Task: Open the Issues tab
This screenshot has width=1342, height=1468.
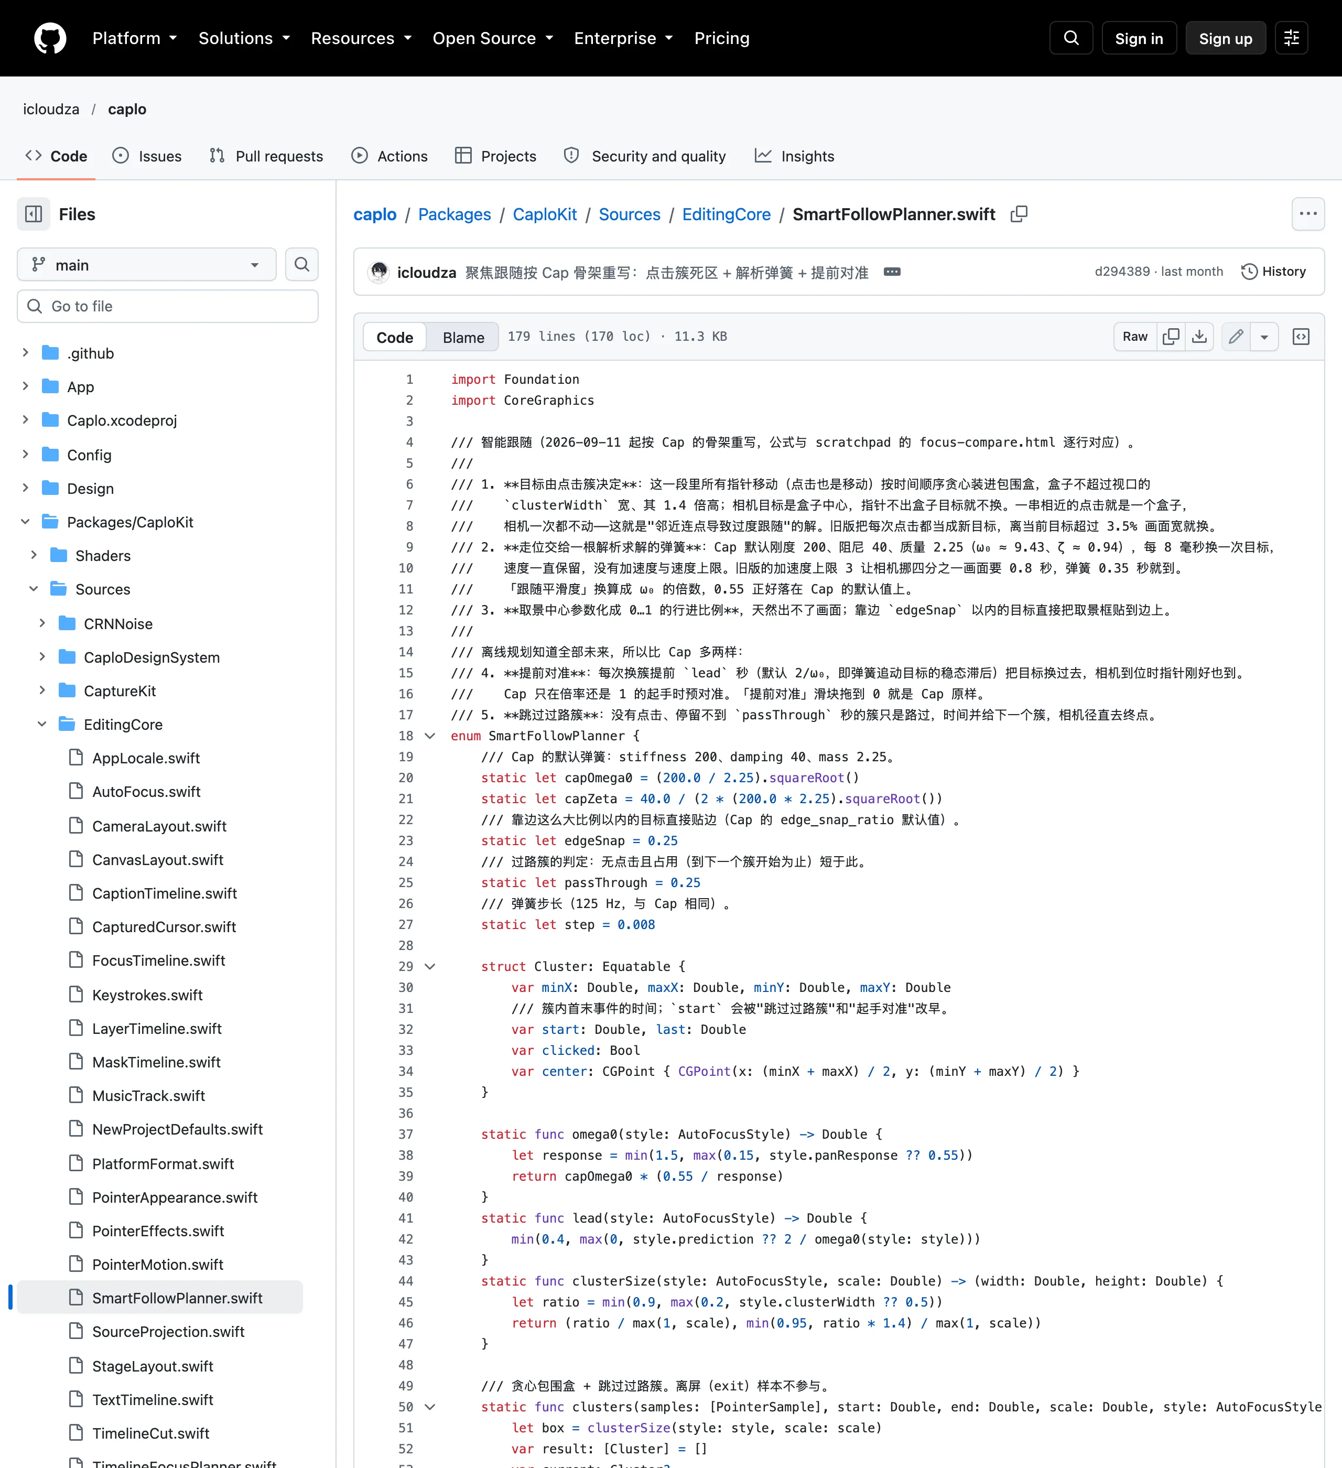Action: [x=147, y=156]
